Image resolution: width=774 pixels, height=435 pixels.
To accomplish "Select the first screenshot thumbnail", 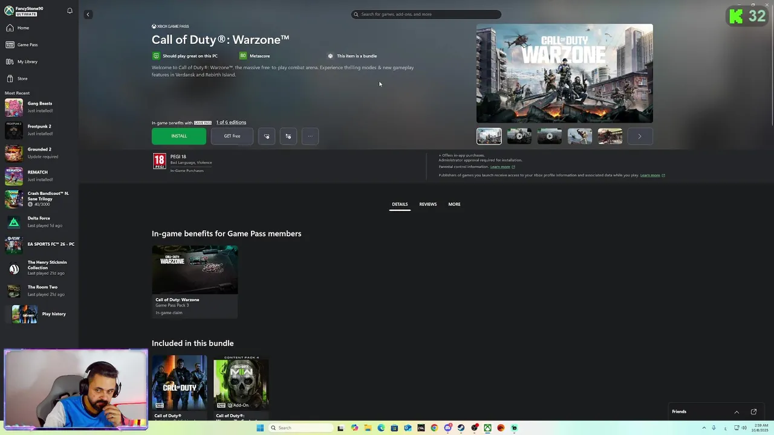I will click(489, 136).
